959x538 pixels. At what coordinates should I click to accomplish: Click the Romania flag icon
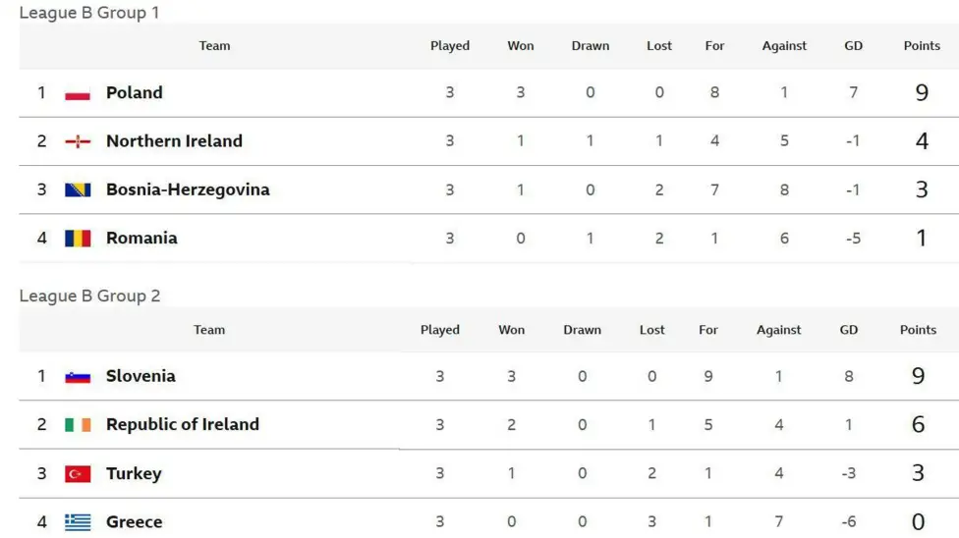[x=78, y=238]
